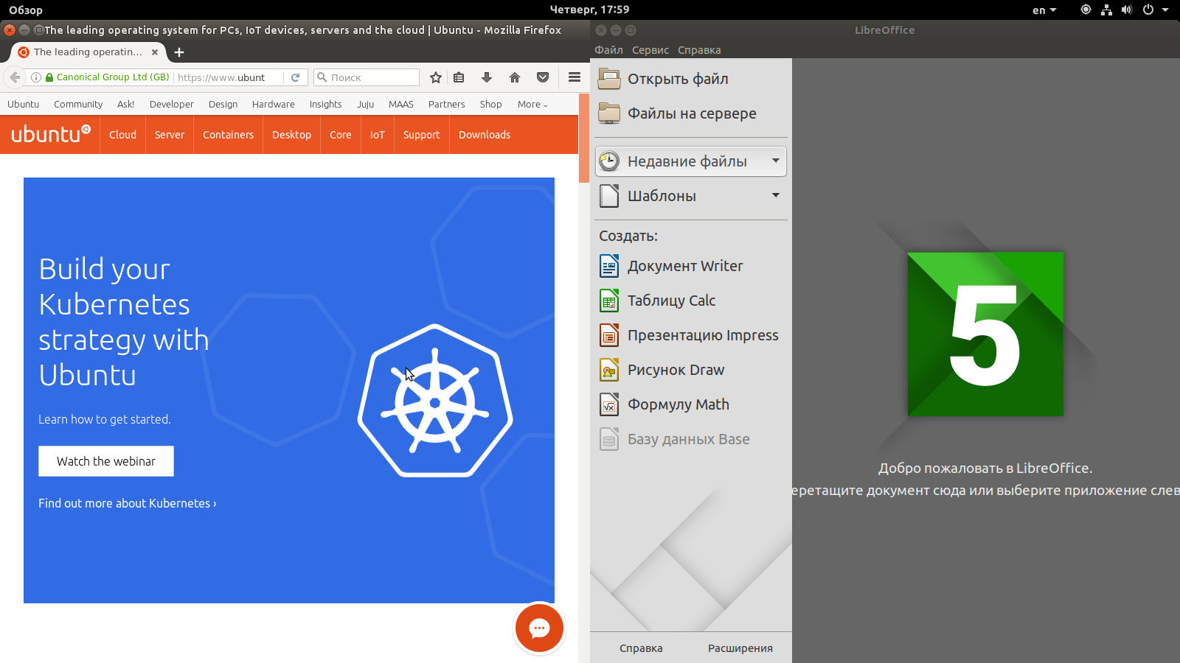Select the Support navigation item

point(421,135)
